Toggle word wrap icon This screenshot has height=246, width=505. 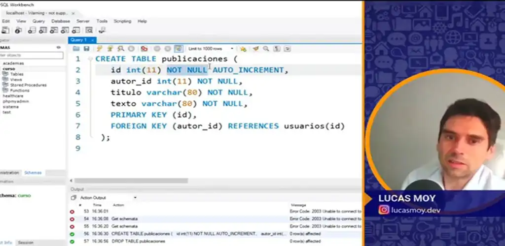coord(288,49)
